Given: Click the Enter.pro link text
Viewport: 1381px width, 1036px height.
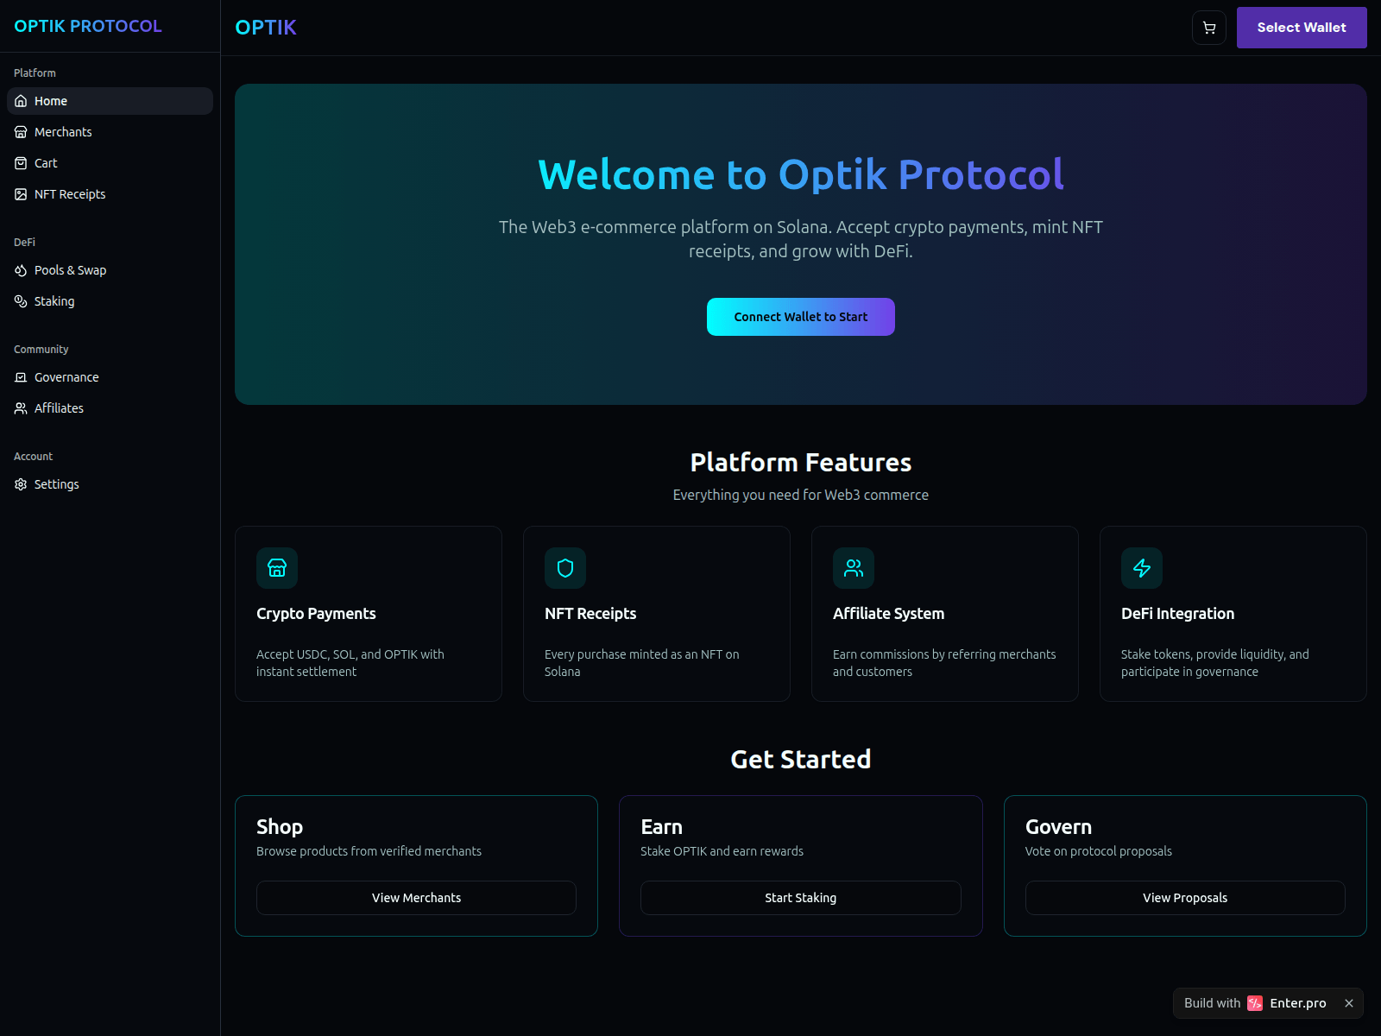Looking at the screenshot, I should (x=1298, y=1003).
